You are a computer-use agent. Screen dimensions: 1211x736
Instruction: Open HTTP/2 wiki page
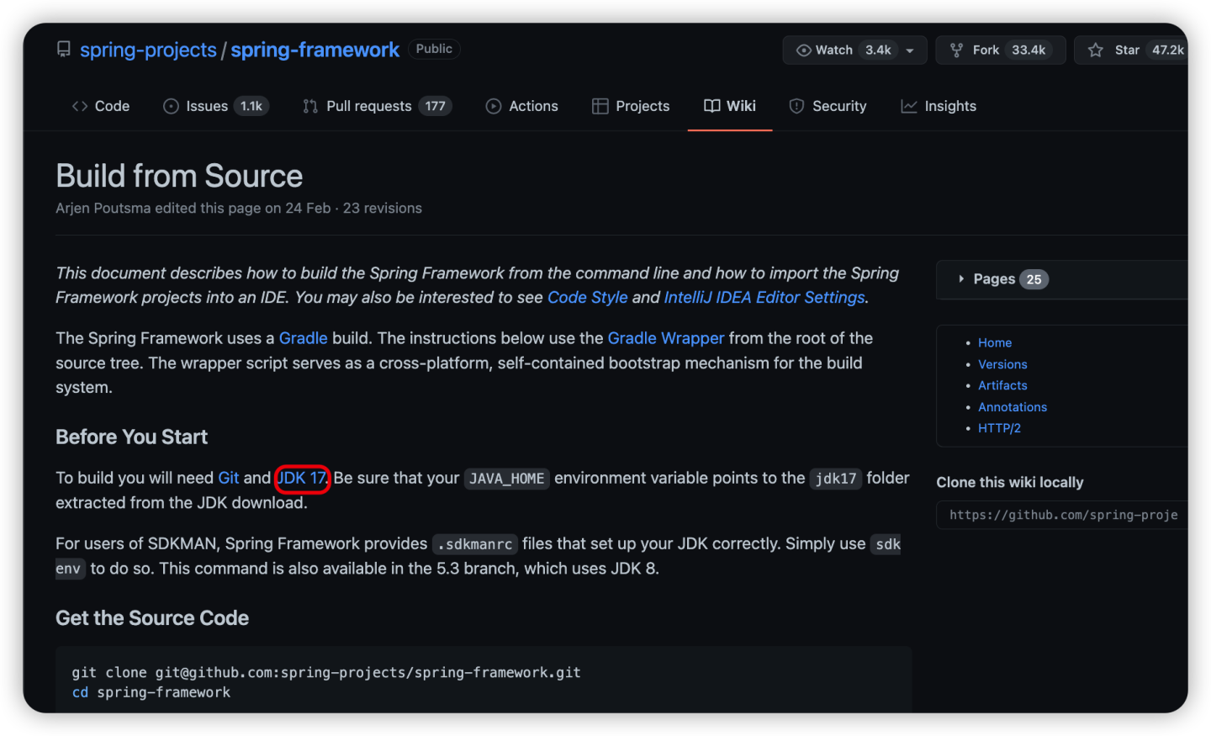coord(999,428)
